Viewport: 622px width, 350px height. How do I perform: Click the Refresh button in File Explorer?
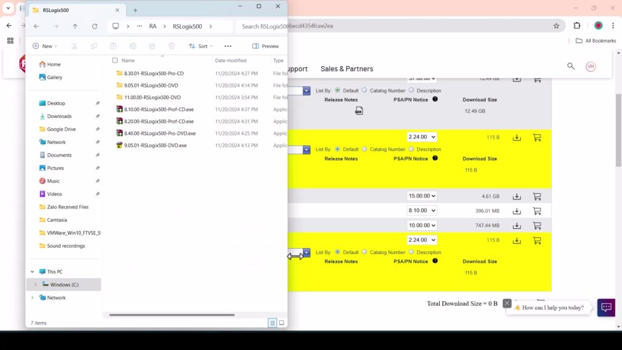(94, 26)
